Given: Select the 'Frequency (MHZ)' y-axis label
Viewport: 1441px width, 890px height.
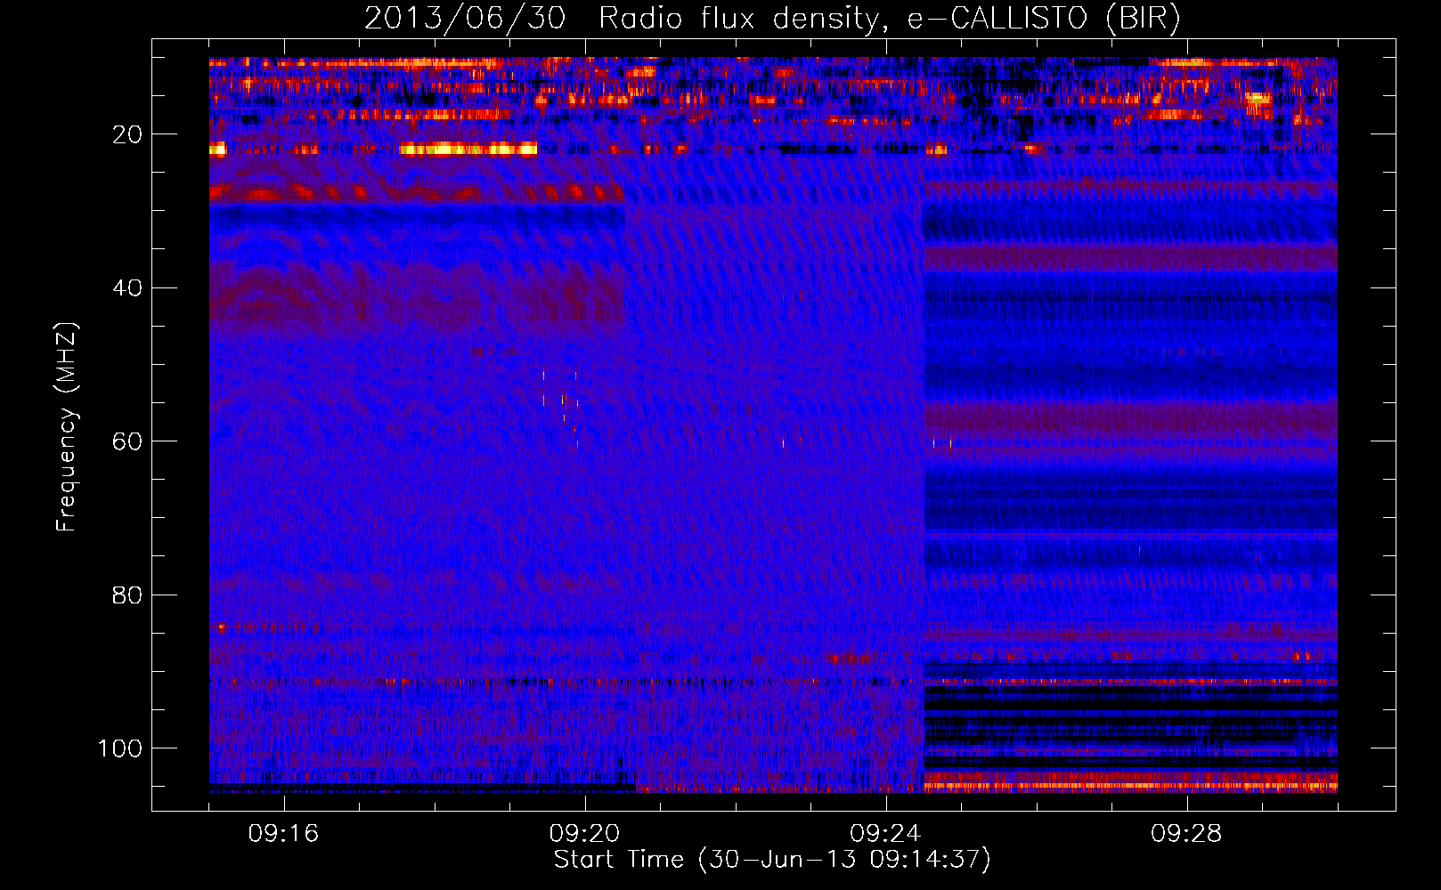Looking at the screenshot, I should pos(67,427).
